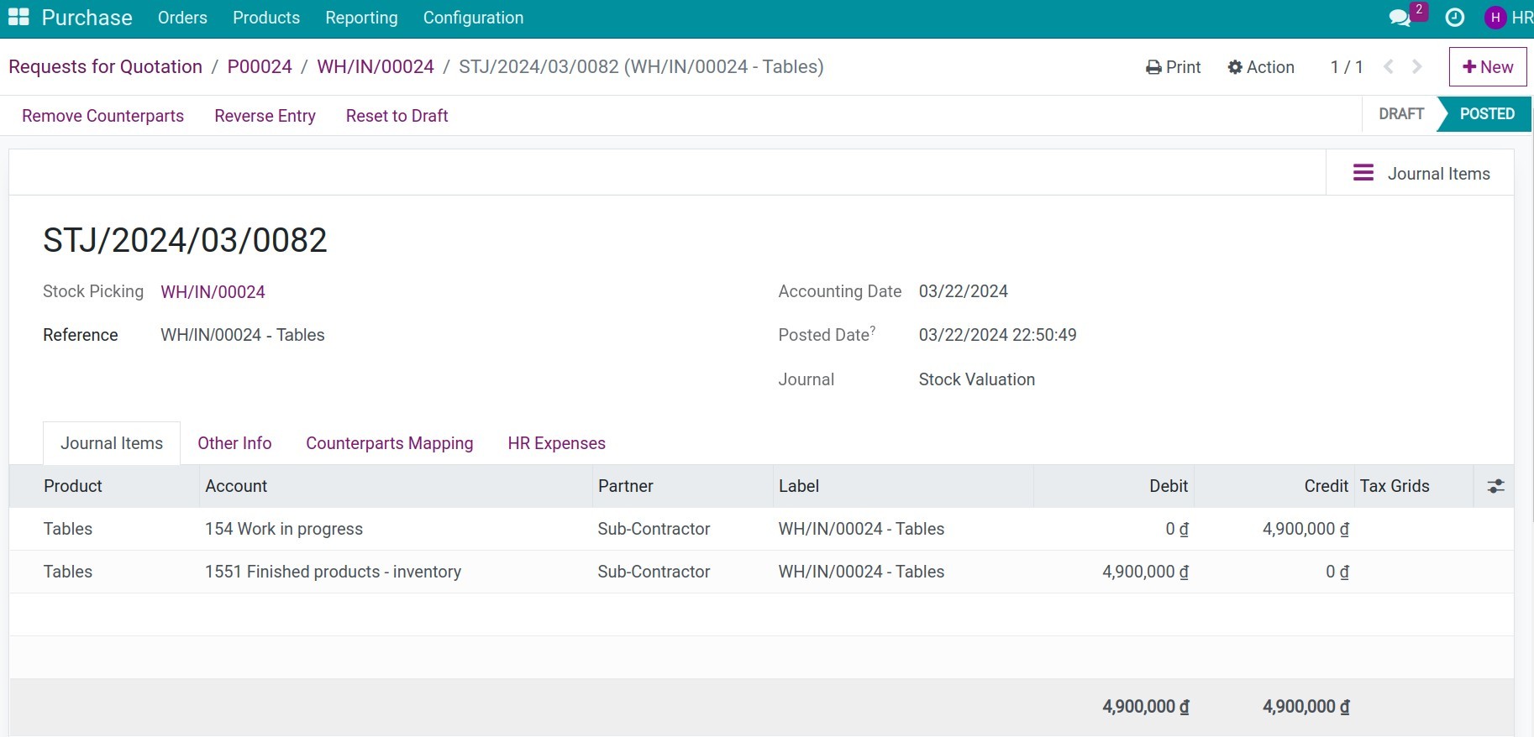The image size is (1534, 737).
Task: Go to next record arrow
Action: (x=1417, y=67)
